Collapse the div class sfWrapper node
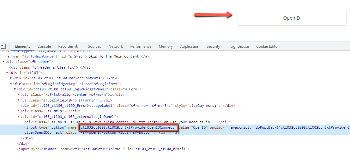The height and width of the screenshot is (159, 350). click(x=3, y=62)
